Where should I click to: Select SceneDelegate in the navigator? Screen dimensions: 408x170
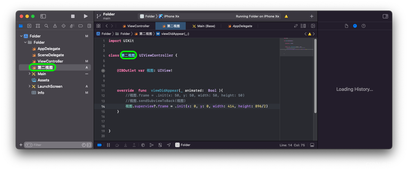[51, 55]
